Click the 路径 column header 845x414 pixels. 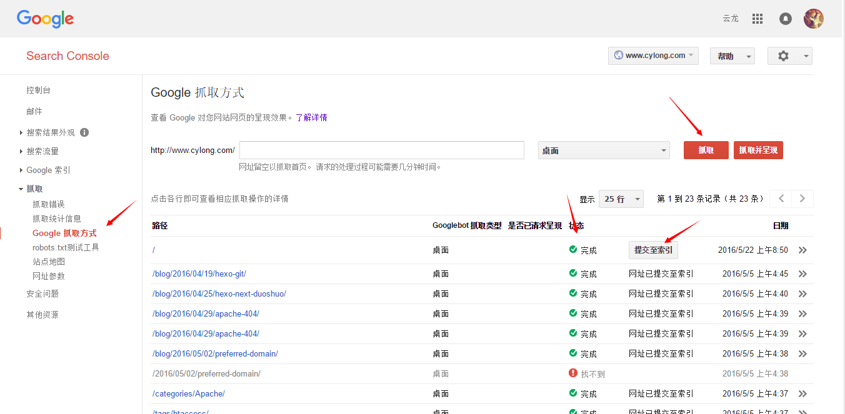tap(160, 225)
